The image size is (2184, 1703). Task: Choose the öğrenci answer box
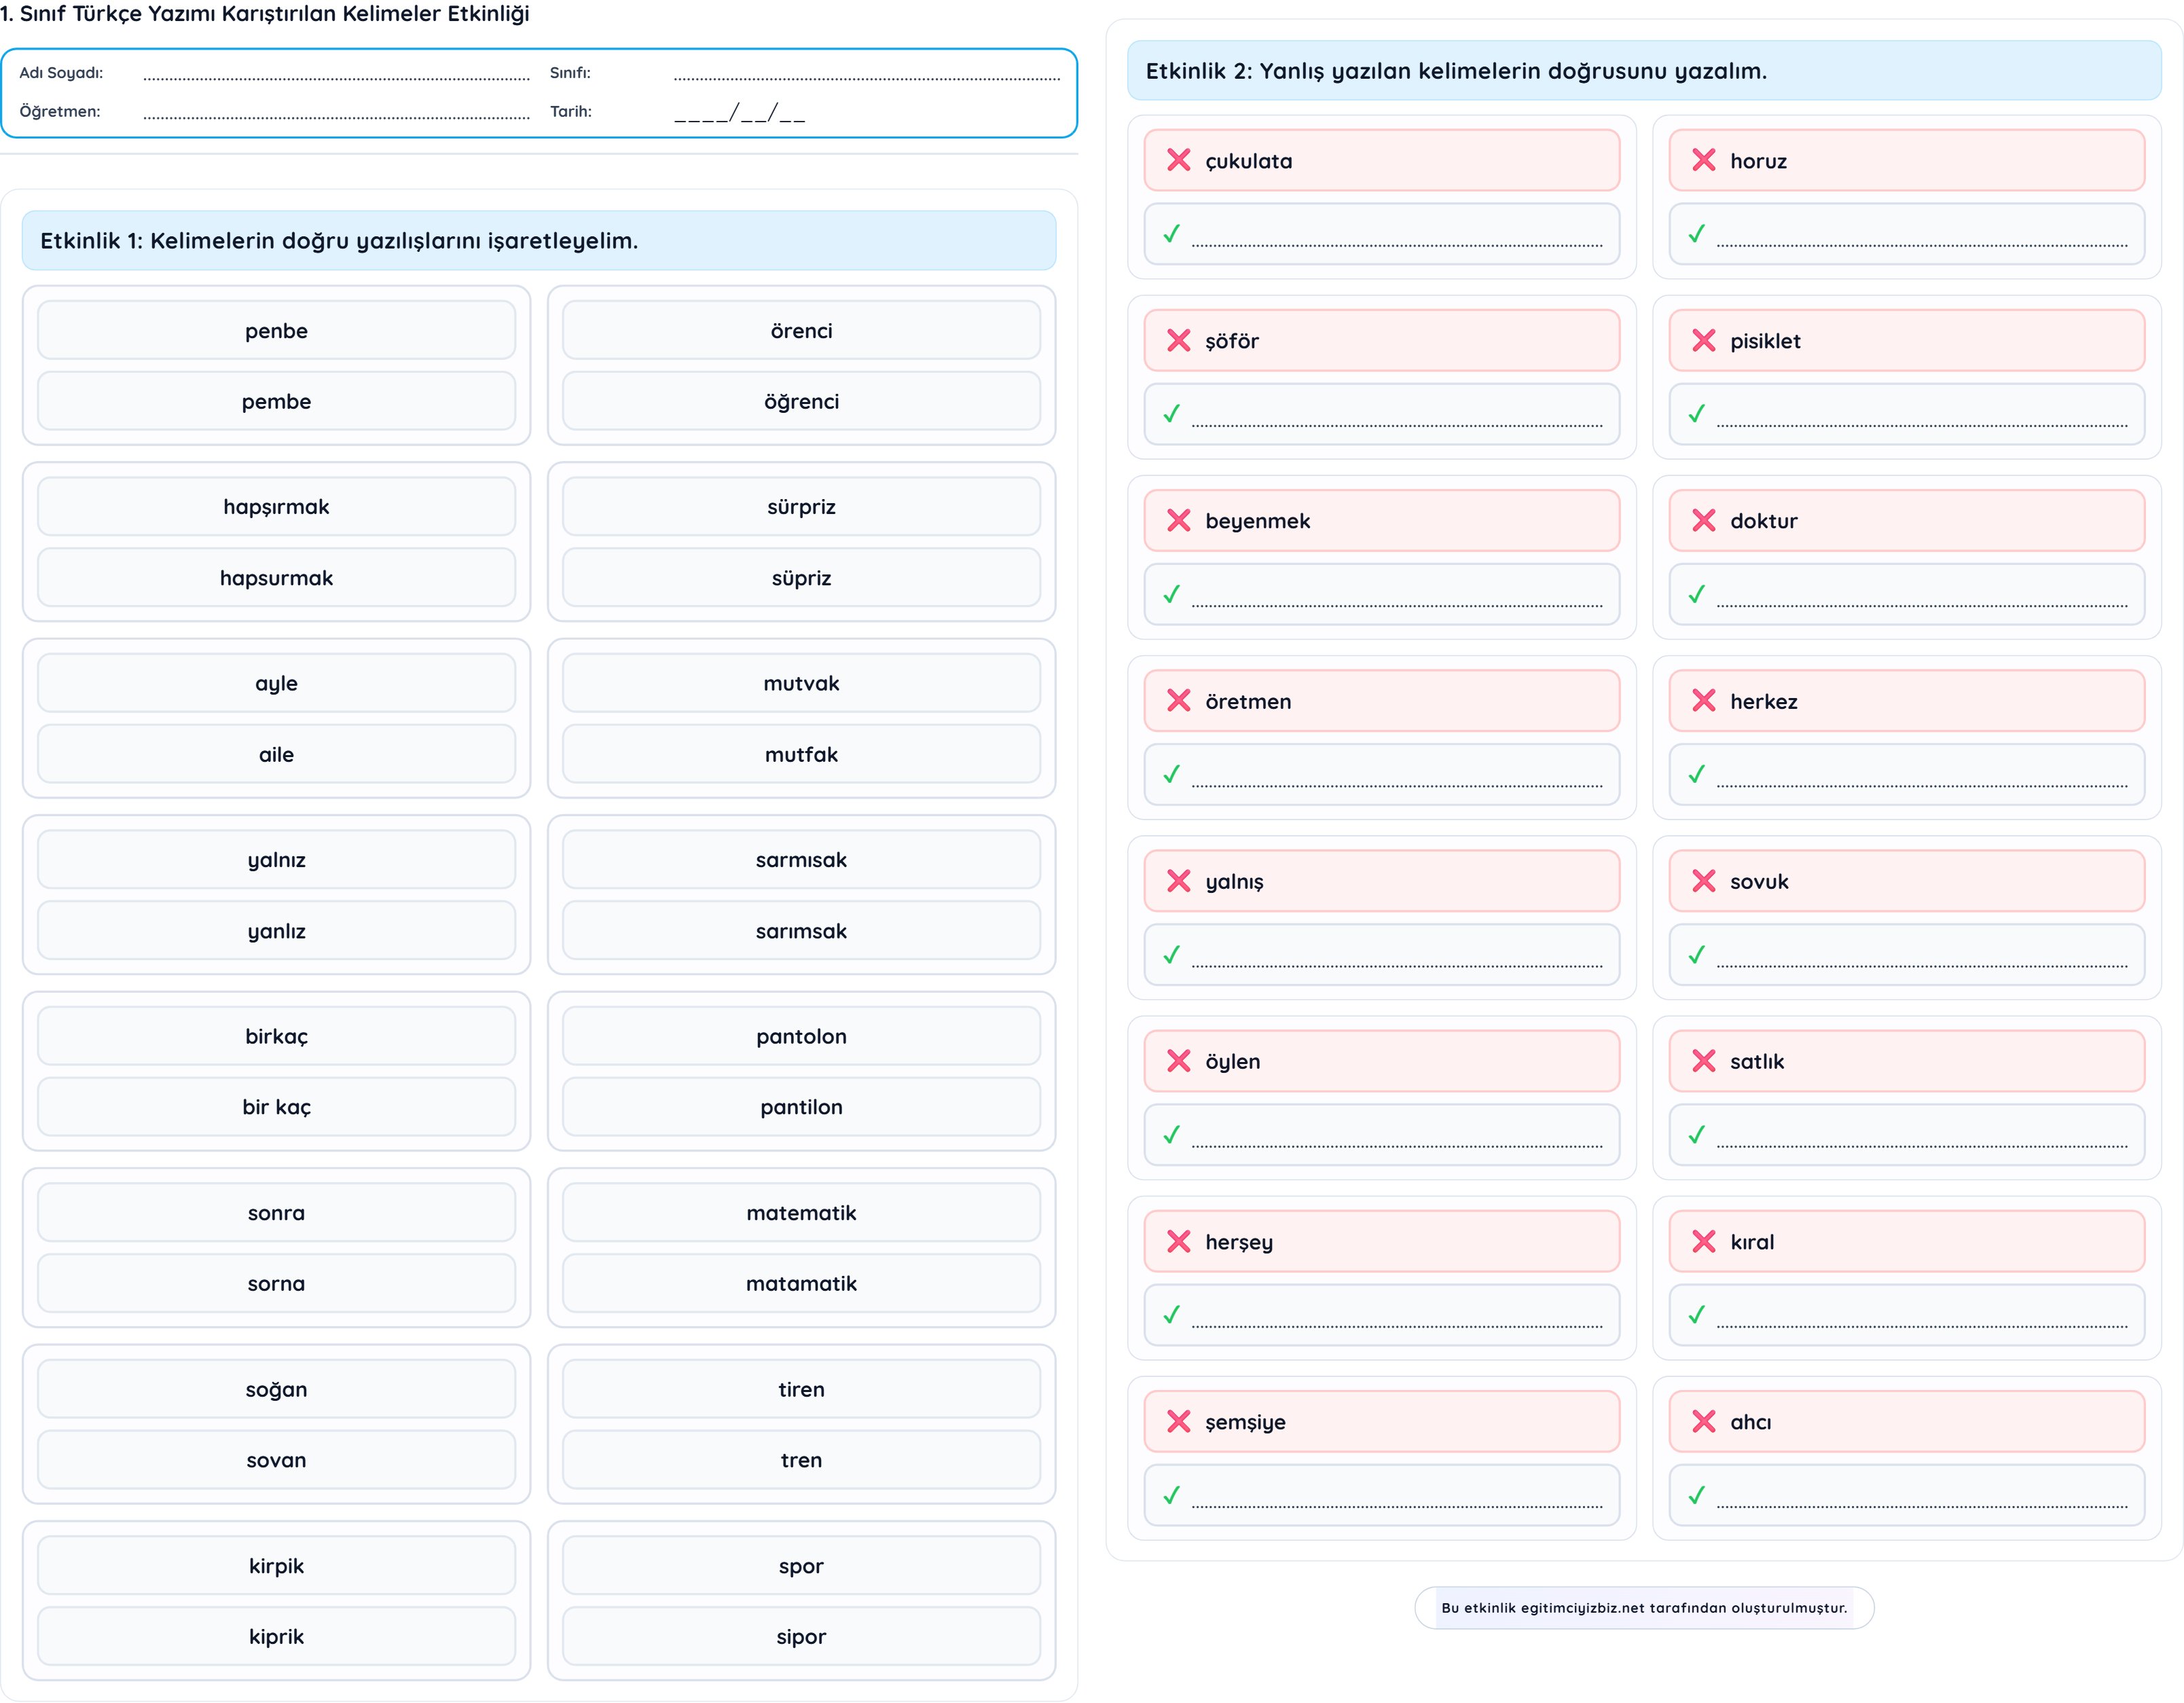click(801, 402)
